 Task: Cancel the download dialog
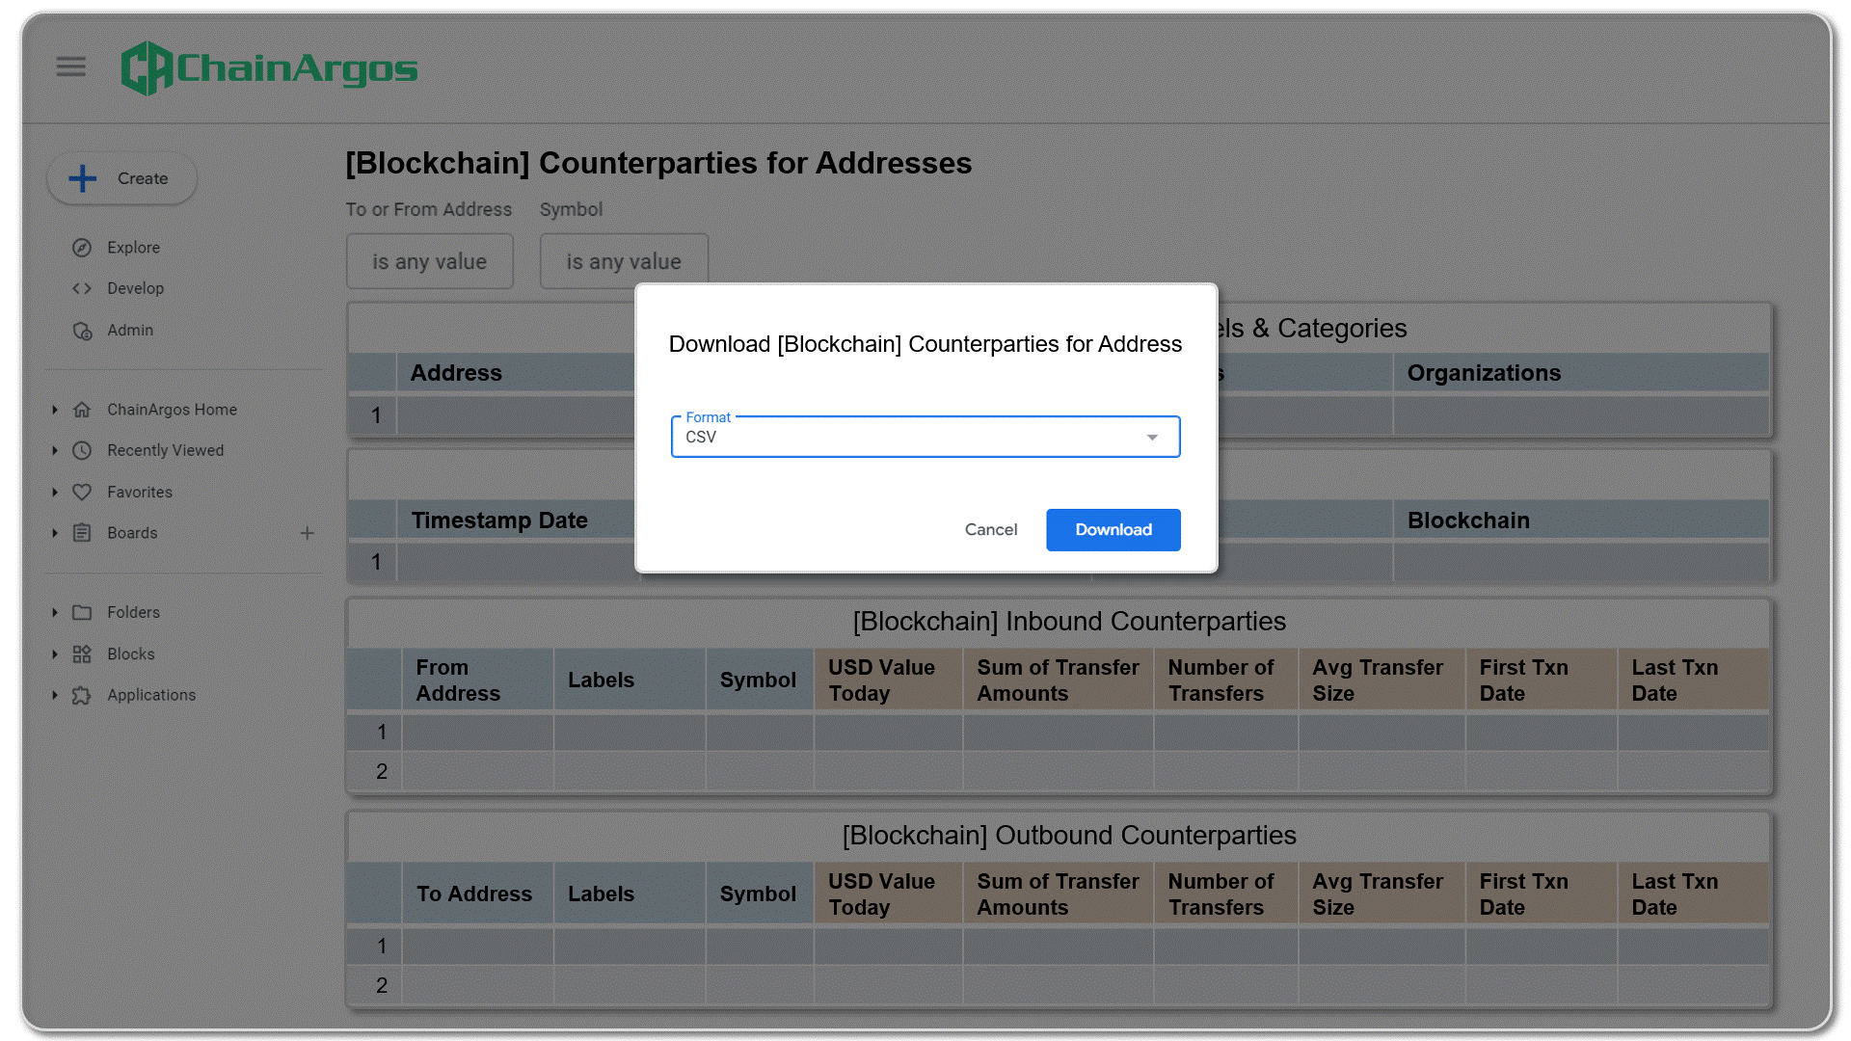pyautogui.click(x=990, y=530)
